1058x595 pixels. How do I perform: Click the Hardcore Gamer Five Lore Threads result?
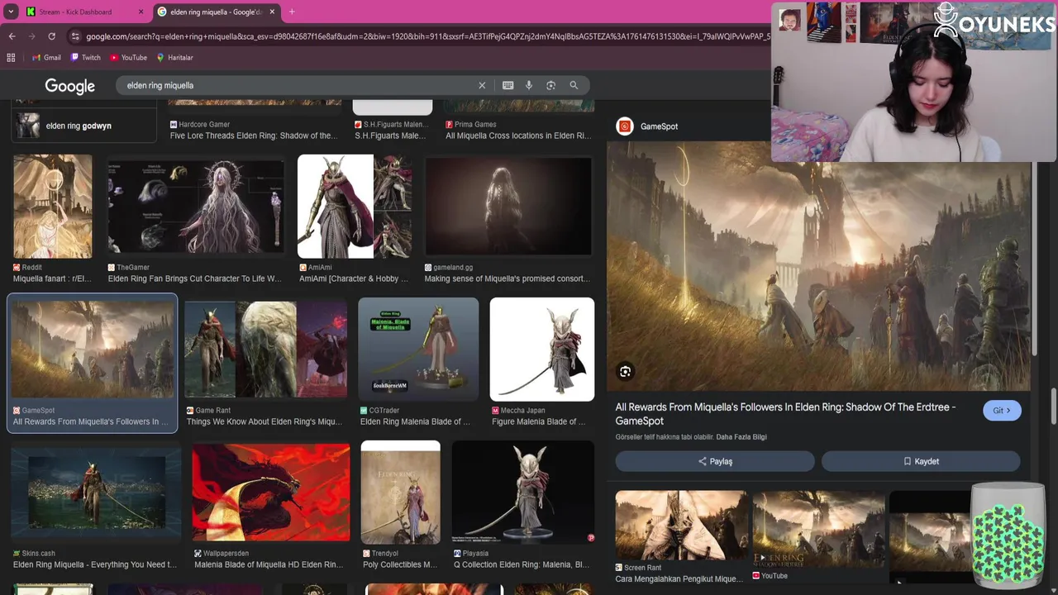(x=254, y=136)
